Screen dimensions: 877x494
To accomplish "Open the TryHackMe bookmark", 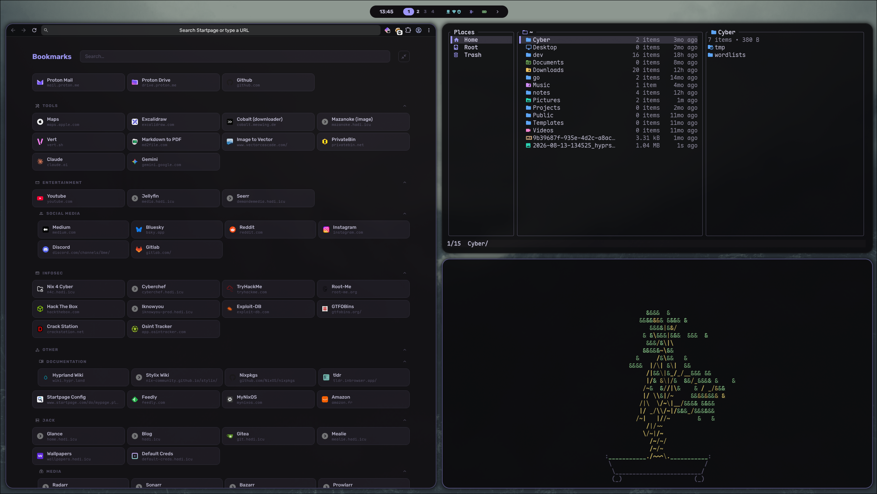I will click(x=268, y=289).
